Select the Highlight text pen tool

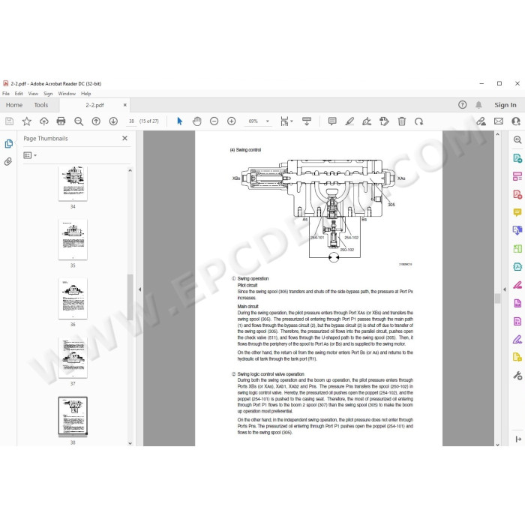pos(349,121)
